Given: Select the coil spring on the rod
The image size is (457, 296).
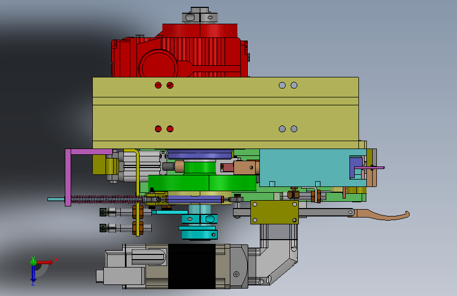Looking at the screenshot, I should [107, 199].
